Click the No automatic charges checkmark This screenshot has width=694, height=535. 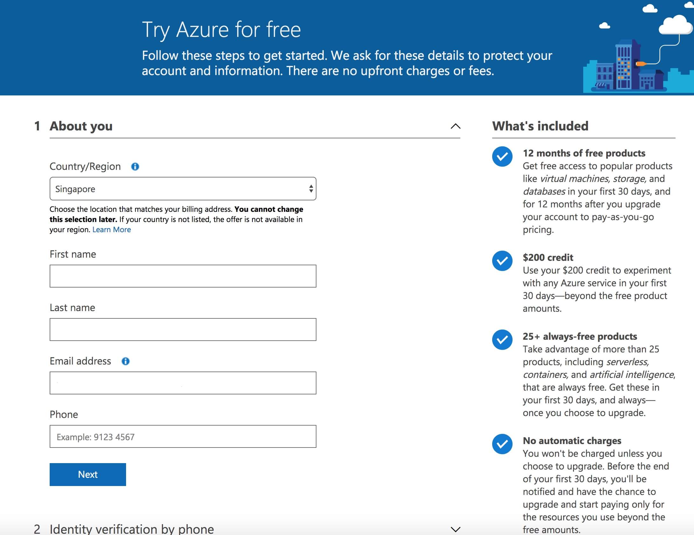coord(502,444)
